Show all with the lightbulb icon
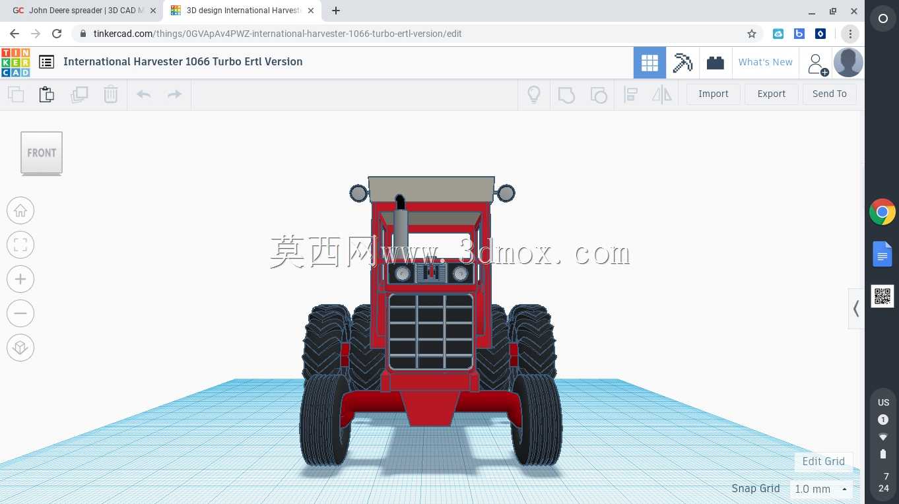 tap(534, 94)
